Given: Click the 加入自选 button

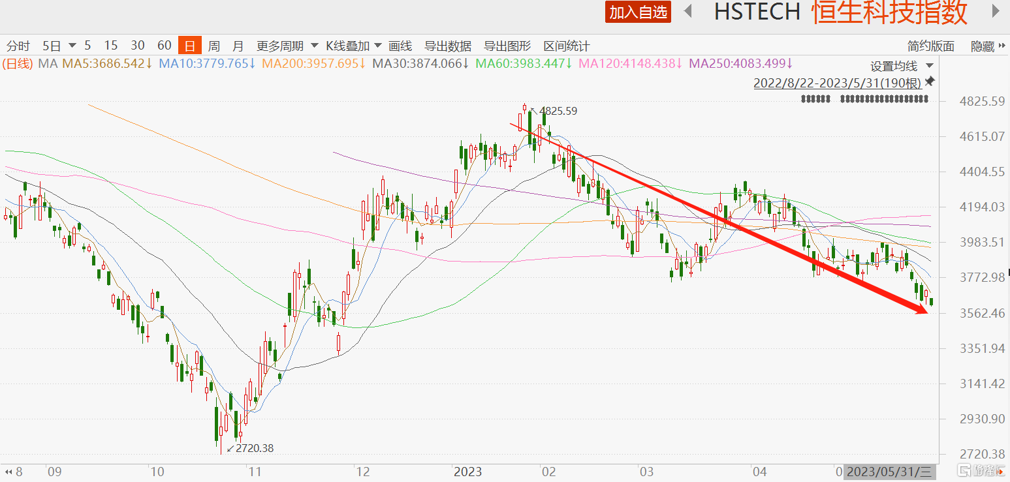Looking at the screenshot, I should tap(638, 12).
